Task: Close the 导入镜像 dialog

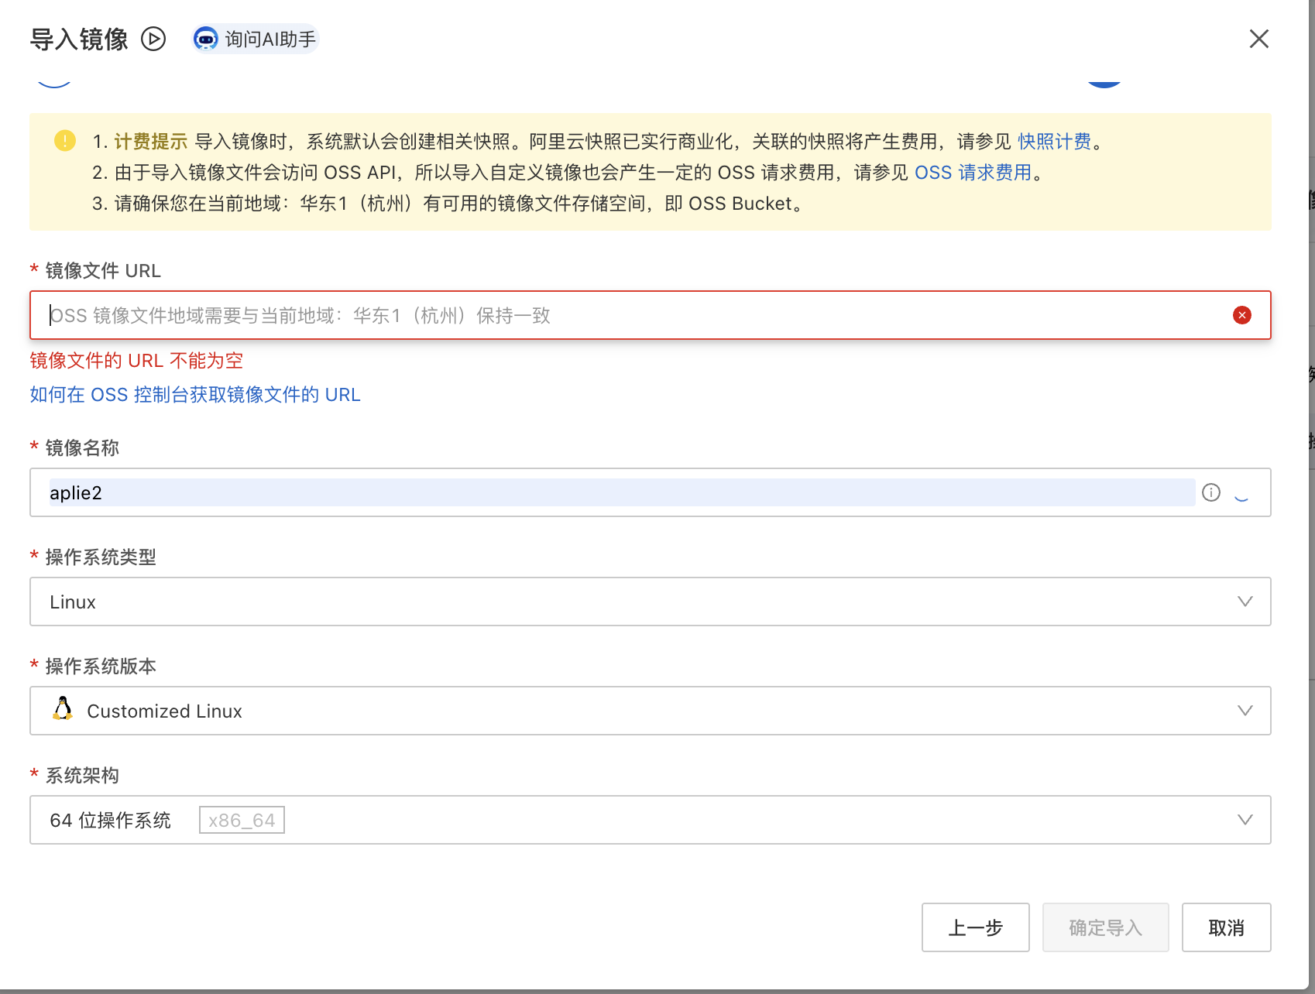Action: [1258, 39]
